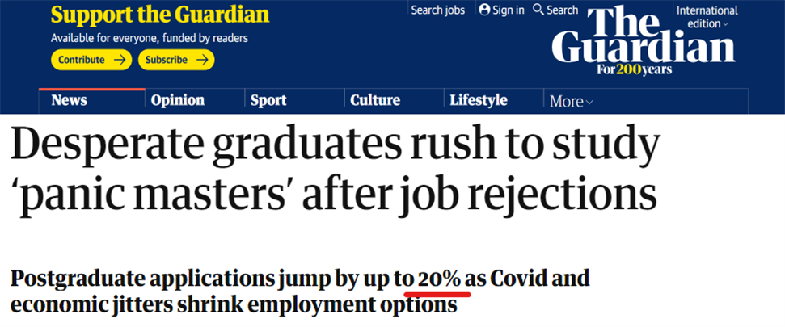The image size is (785, 327).
Task: Click the magnifying glass search icon
Action: [538, 10]
